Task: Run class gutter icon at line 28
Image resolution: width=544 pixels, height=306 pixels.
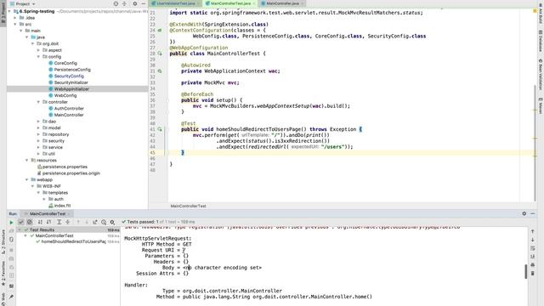Action: pyautogui.click(x=160, y=54)
